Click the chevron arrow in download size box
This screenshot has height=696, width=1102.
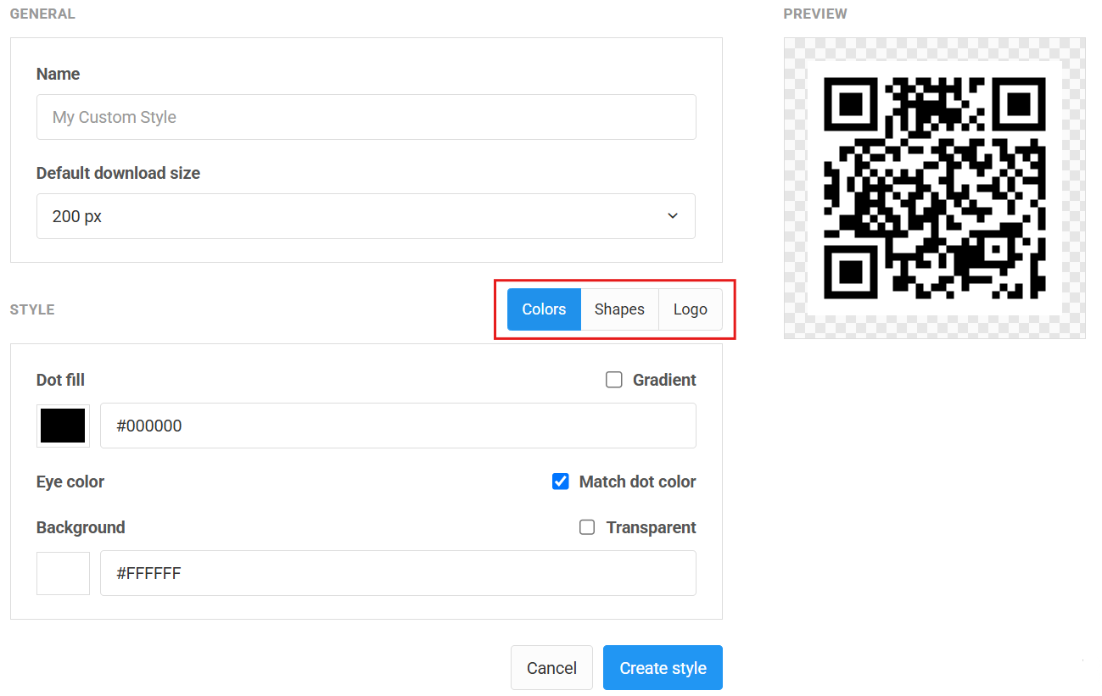(673, 216)
